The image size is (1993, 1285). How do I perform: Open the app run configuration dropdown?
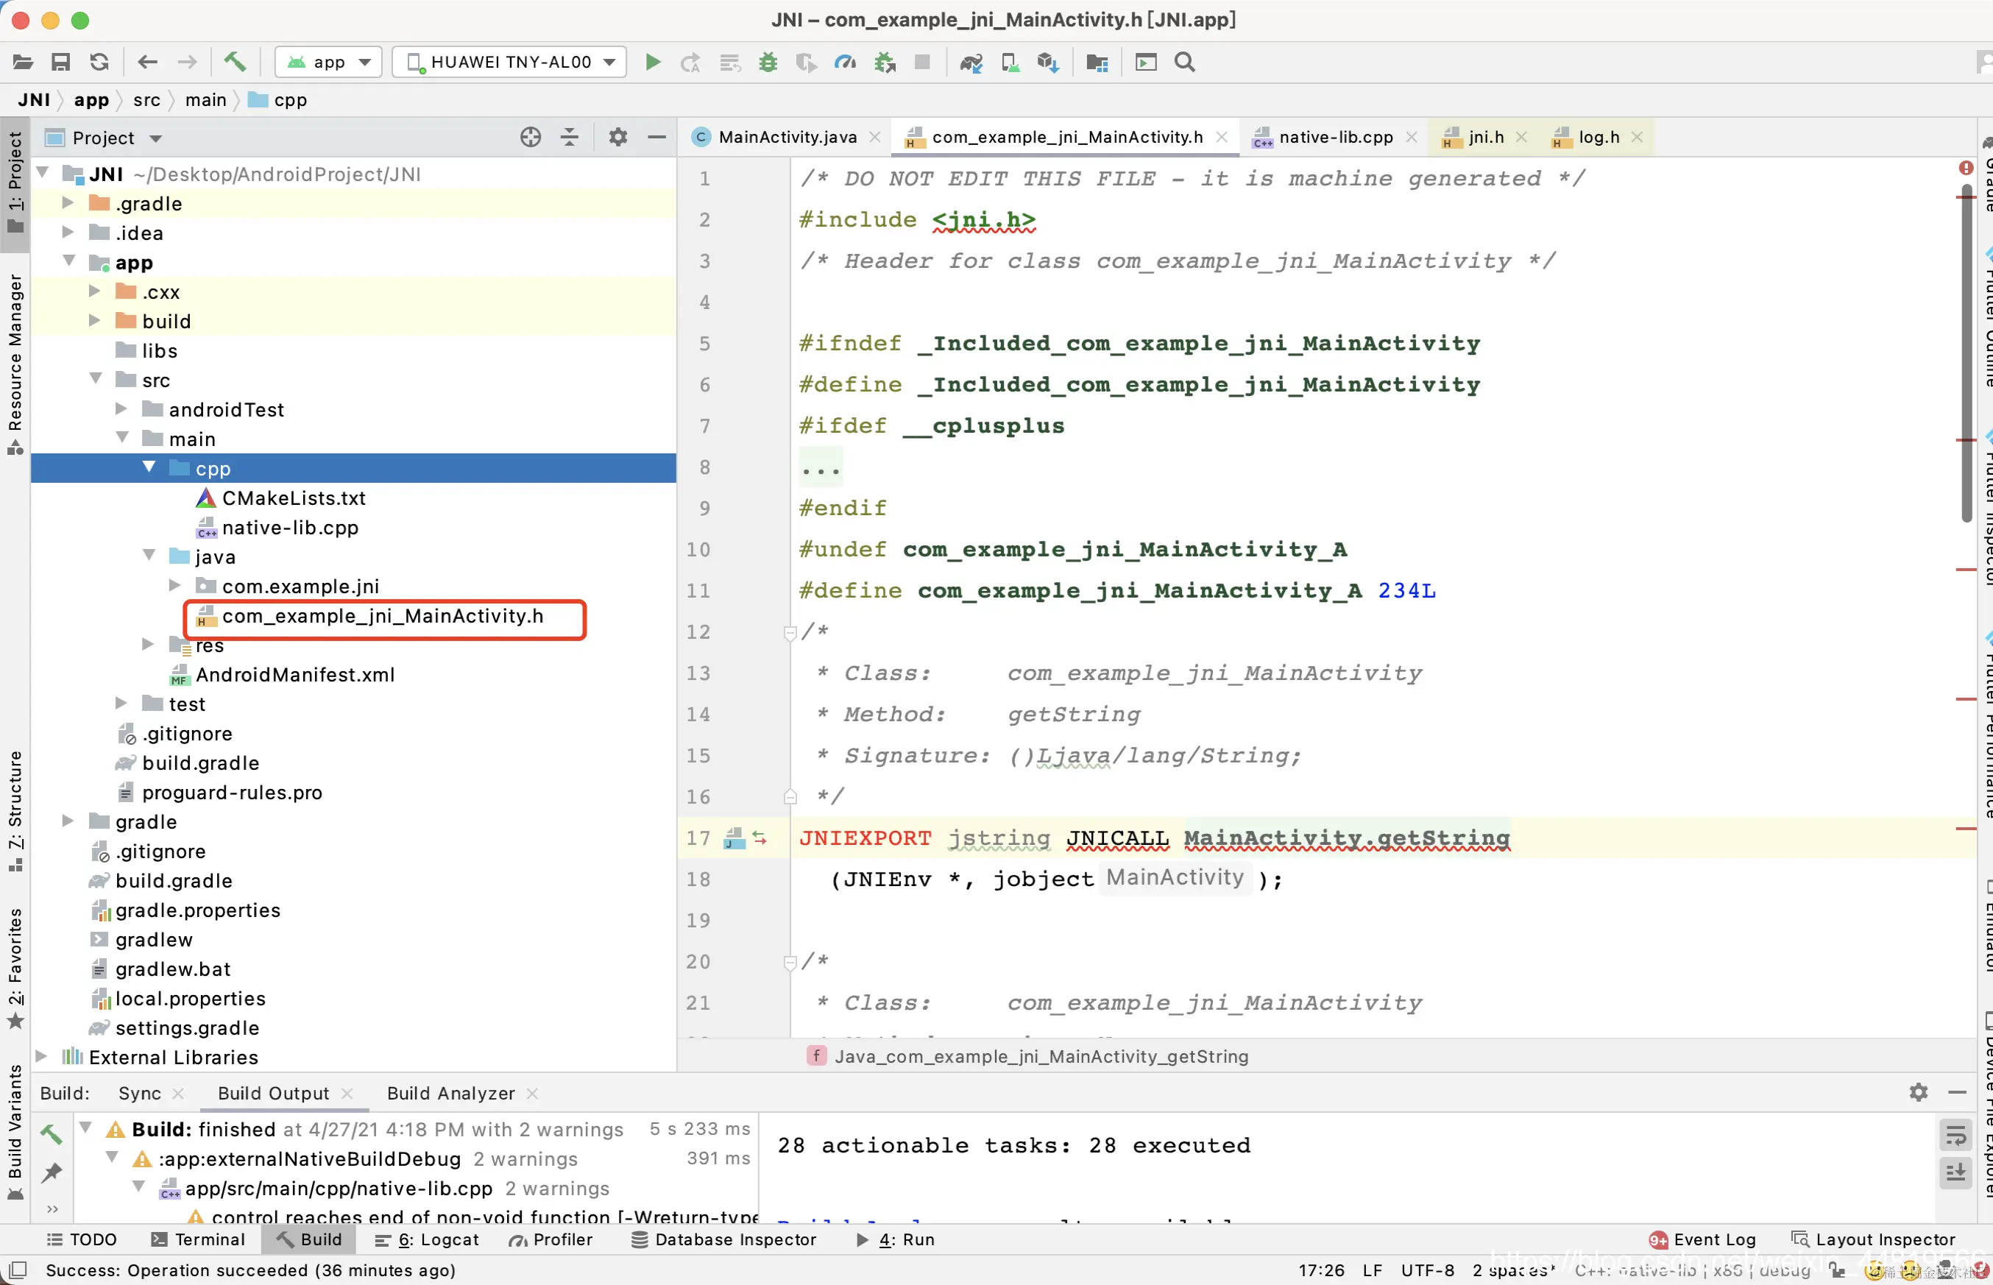point(329,62)
